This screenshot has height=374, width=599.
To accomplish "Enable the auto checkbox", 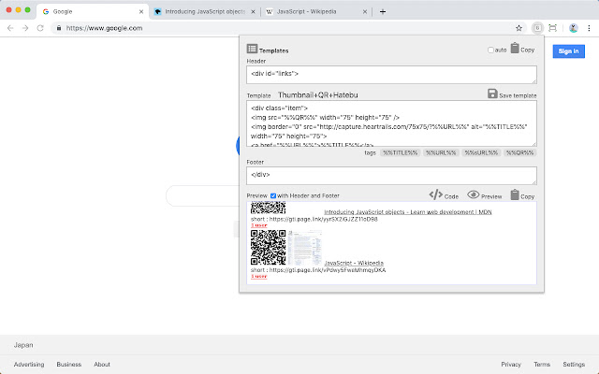I will [x=490, y=50].
